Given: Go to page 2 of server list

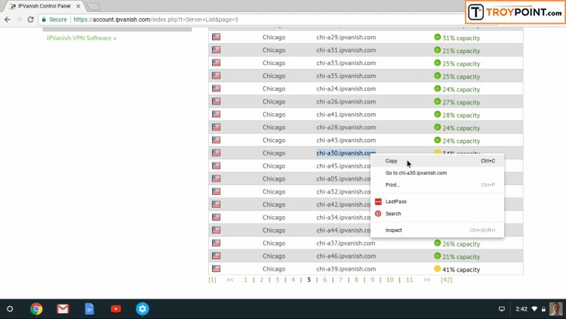Looking at the screenshot, I should point(261,280).
